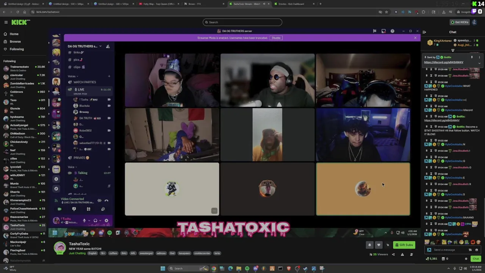
Task: Toggle Discord screen share in voice panel
Action: pyautogui.click(x=74, y=209)
